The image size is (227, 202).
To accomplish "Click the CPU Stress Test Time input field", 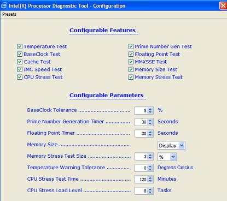I will (142, 180).
